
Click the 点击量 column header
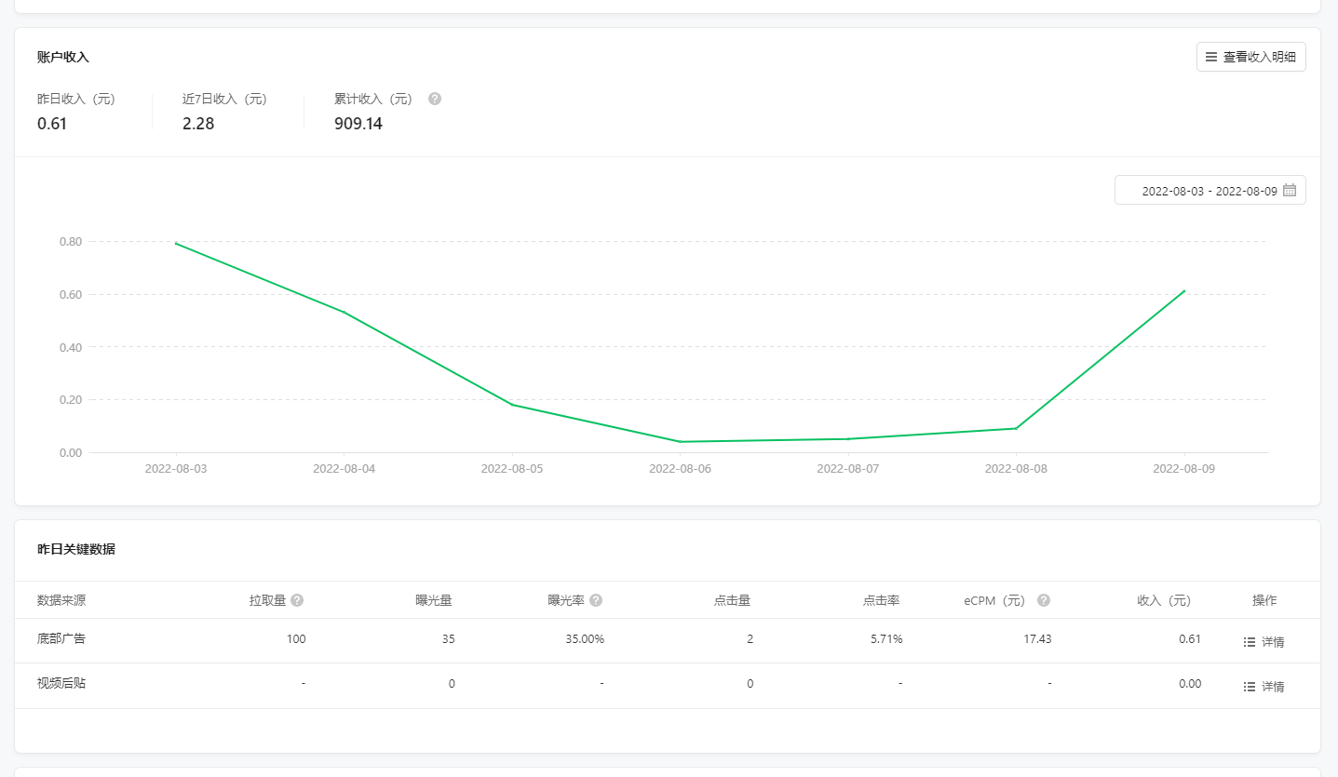[x=732, y=600]
